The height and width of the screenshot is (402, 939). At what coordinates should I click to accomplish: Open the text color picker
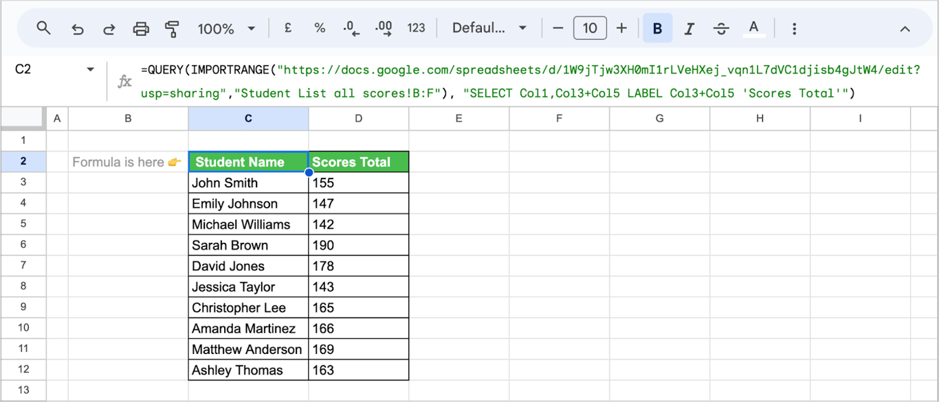pyautogui.click(x=753, y=28)
